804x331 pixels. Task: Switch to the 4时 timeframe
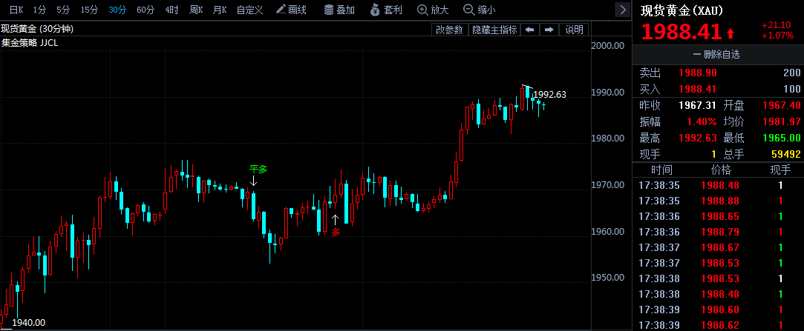point(171,9)
